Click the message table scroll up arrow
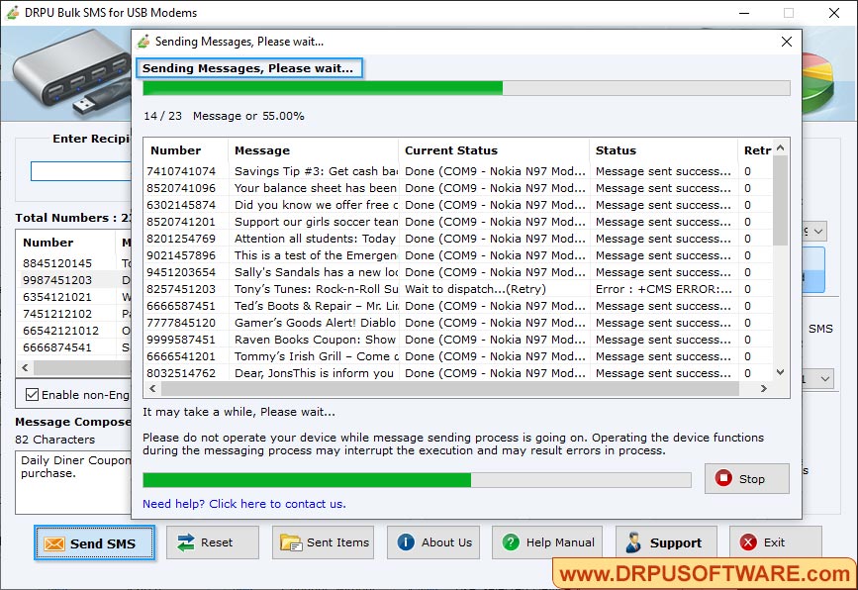The image size is (858, 590). (781, 147)
